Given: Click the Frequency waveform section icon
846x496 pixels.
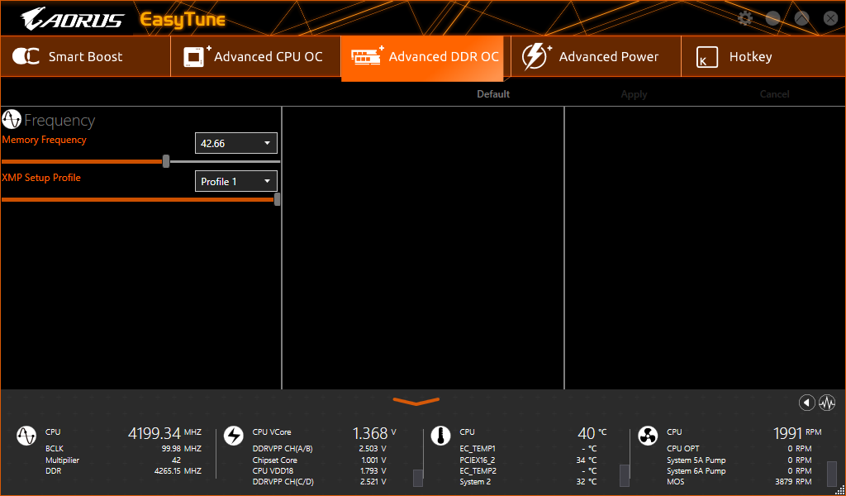Looking at the screenshot, I should [12, 119].
